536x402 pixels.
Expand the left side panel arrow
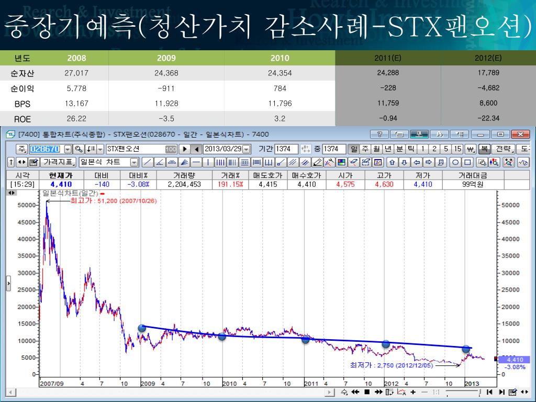[x=8, y=283]
